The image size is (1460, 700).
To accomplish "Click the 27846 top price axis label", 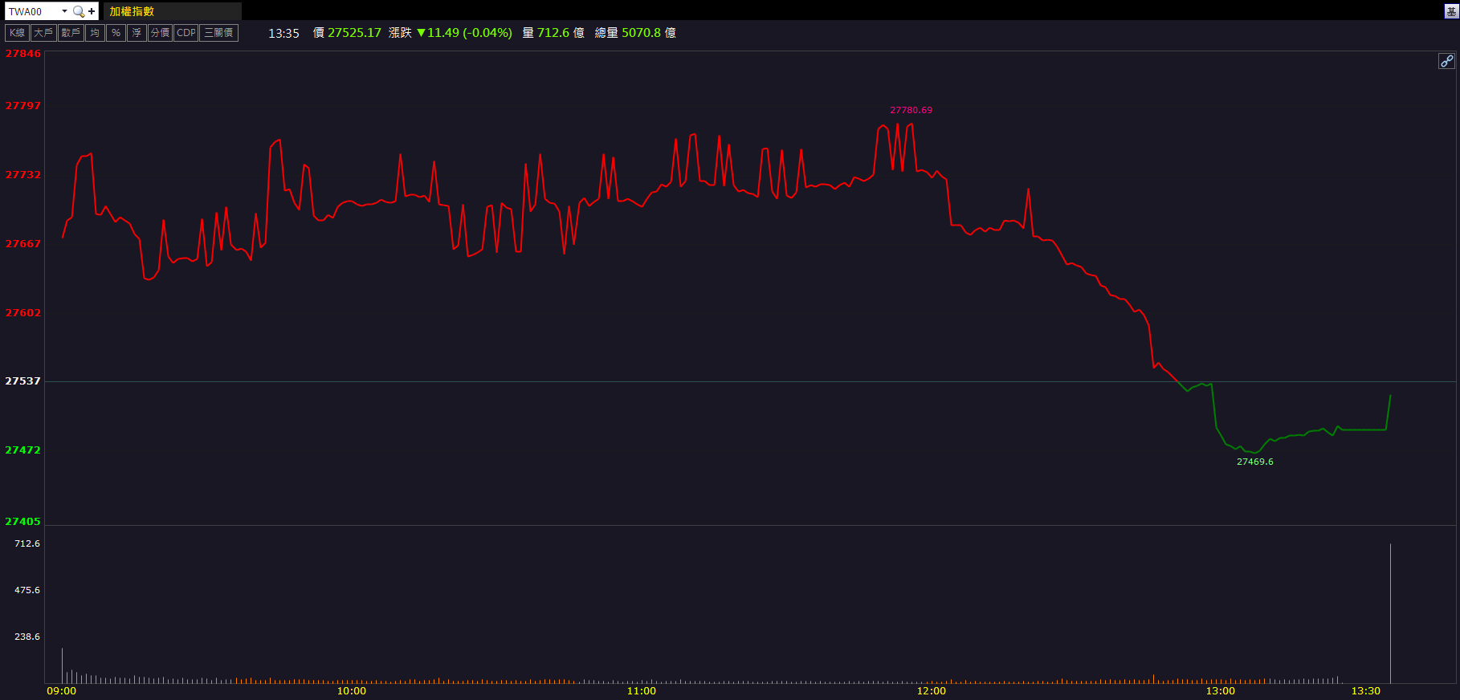I will click(x=23, y=54).
